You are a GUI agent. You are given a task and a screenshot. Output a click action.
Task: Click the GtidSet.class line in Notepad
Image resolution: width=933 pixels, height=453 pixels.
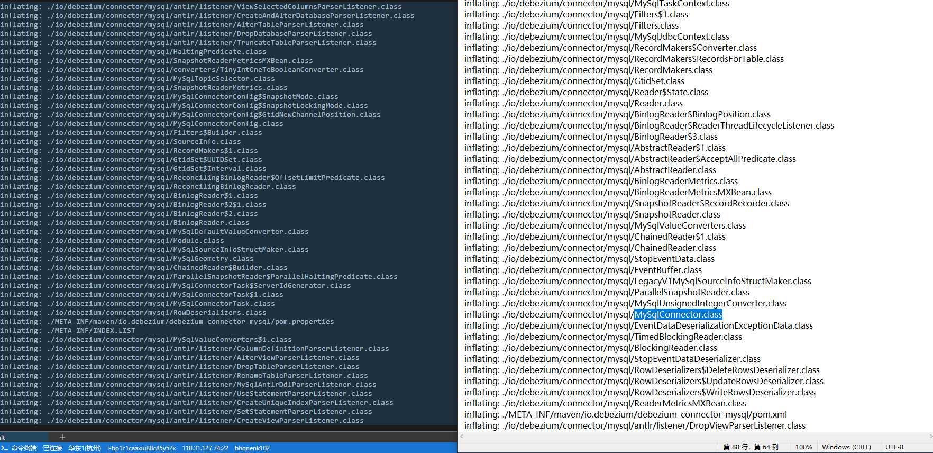(574, 81)
